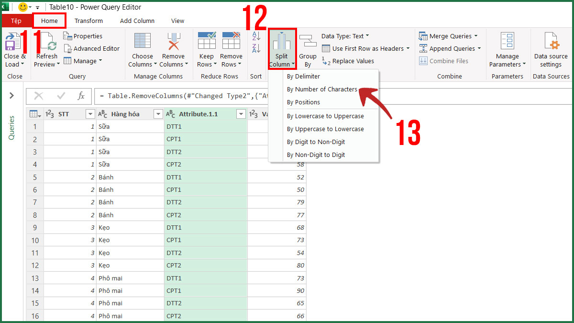The width and height of the screenshot is (574, 323).
Task: Open the filter dropdown on Hàng hóa column
Action: pos(158,113)
